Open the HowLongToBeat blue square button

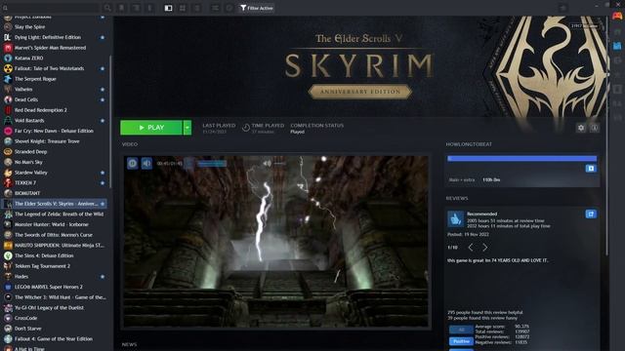(591, 169)
